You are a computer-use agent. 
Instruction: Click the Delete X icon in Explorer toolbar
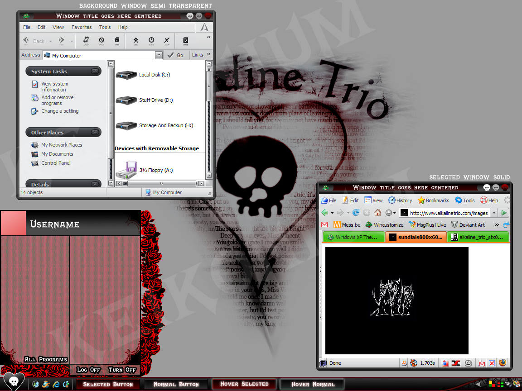pyautogui.click(x=167, y=41)
